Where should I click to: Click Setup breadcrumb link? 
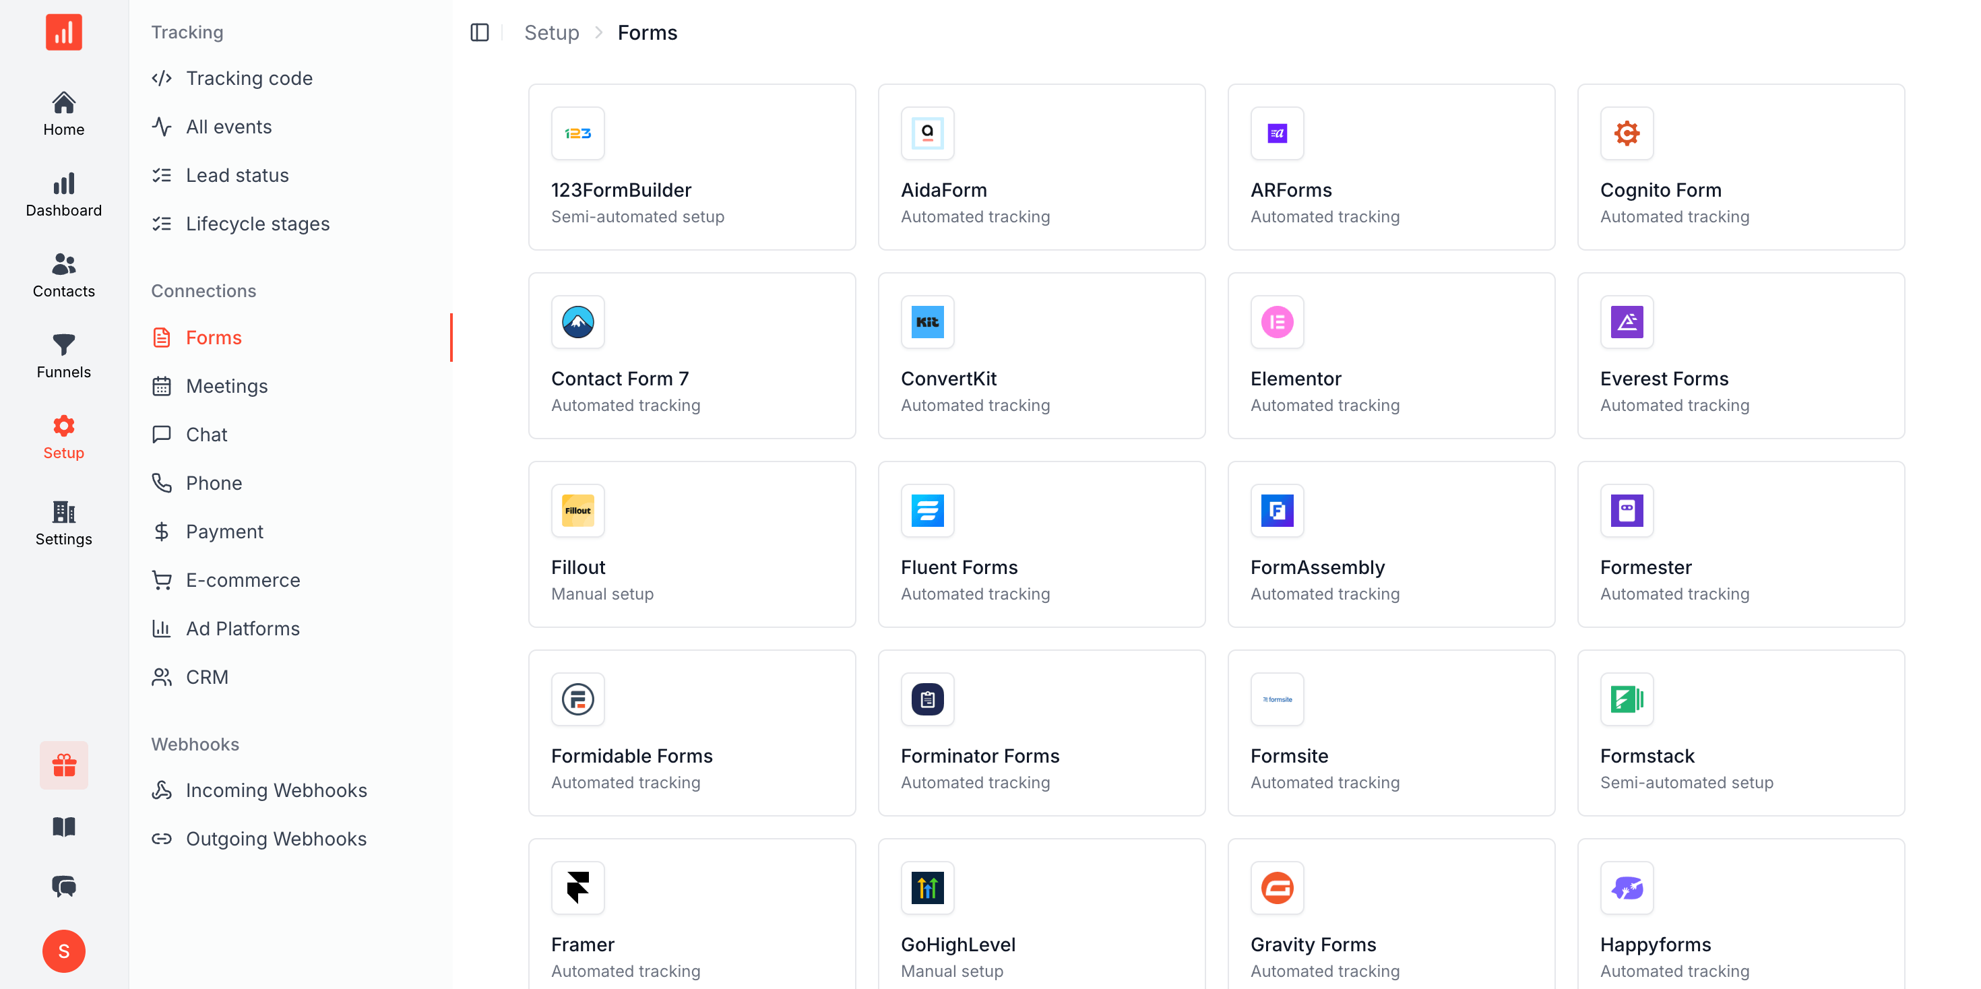[551, 32]
